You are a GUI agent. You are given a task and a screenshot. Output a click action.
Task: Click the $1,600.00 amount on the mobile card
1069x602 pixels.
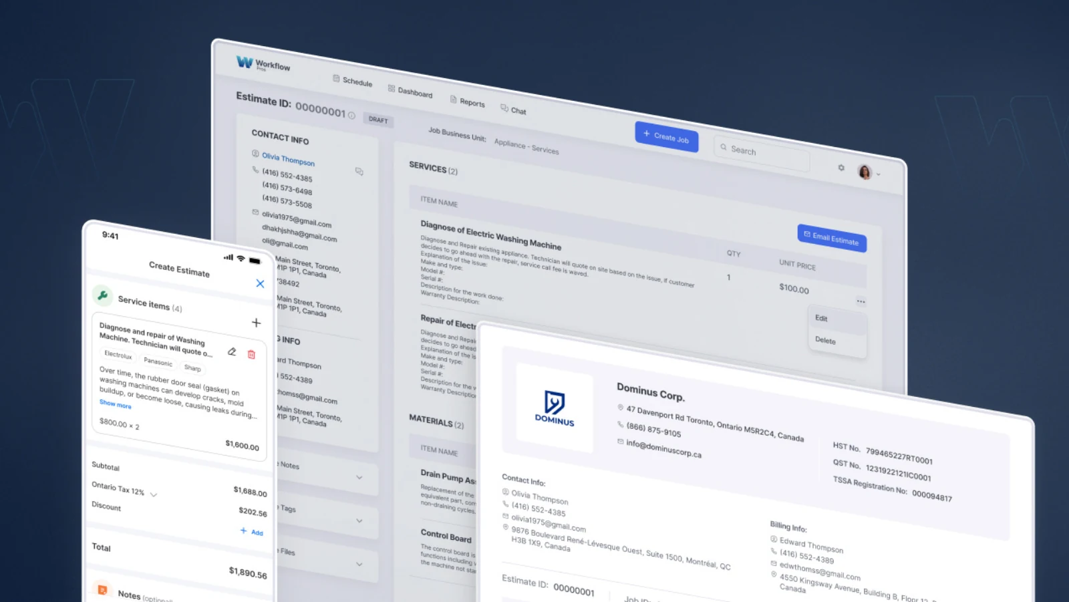[242, 445]
